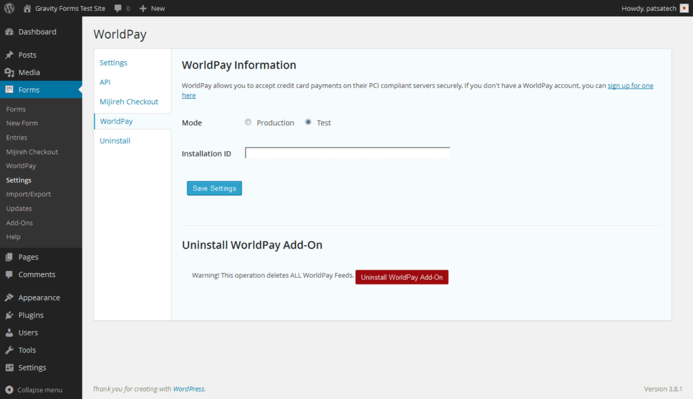This screenshot has width=693, height=399.
Task: Switch to the Mijireh Checkout tab
Action: click(x=129, y=101)
